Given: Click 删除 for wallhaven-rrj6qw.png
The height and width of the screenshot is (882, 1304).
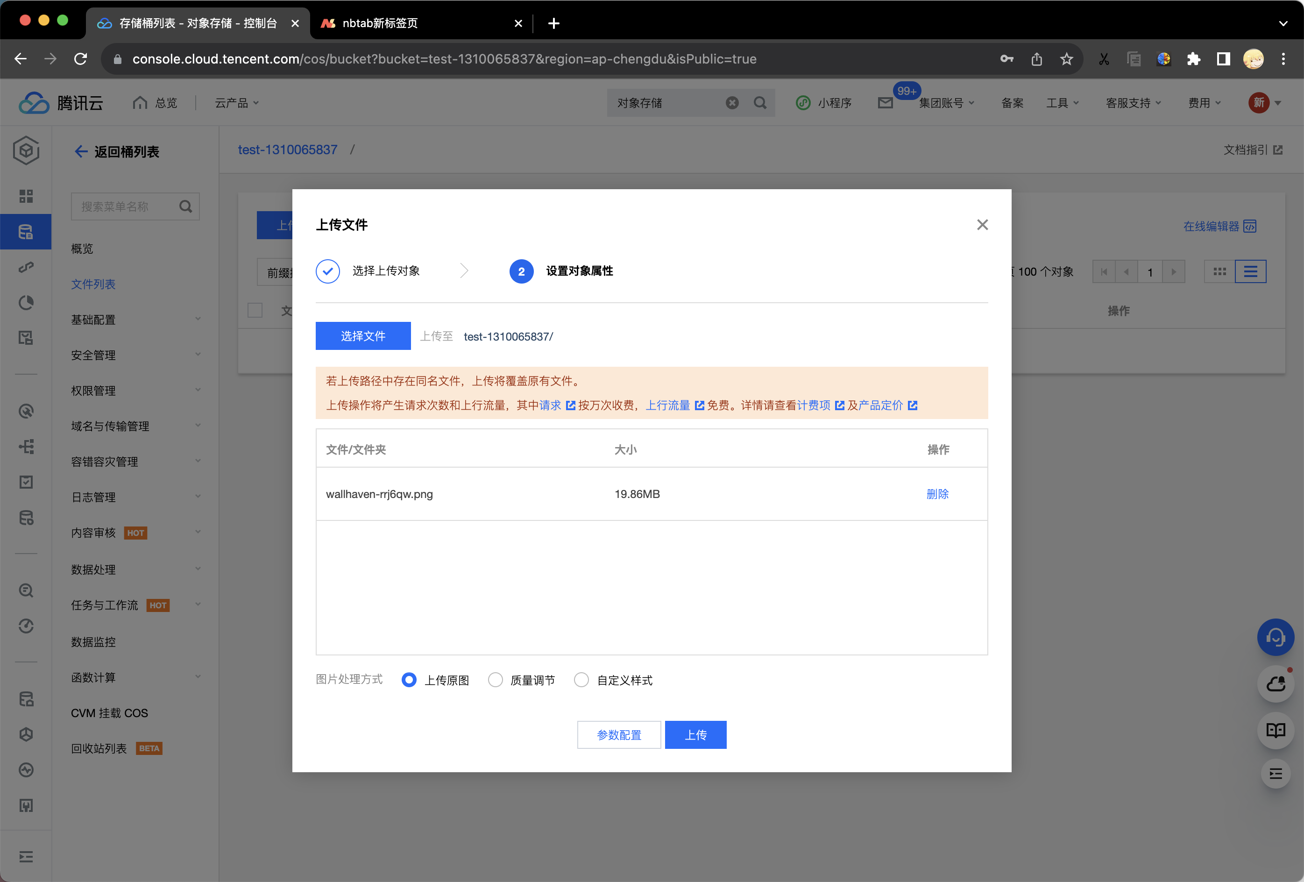Looking at the screenshot, I should pyautogui.click(x=937, y=494).
